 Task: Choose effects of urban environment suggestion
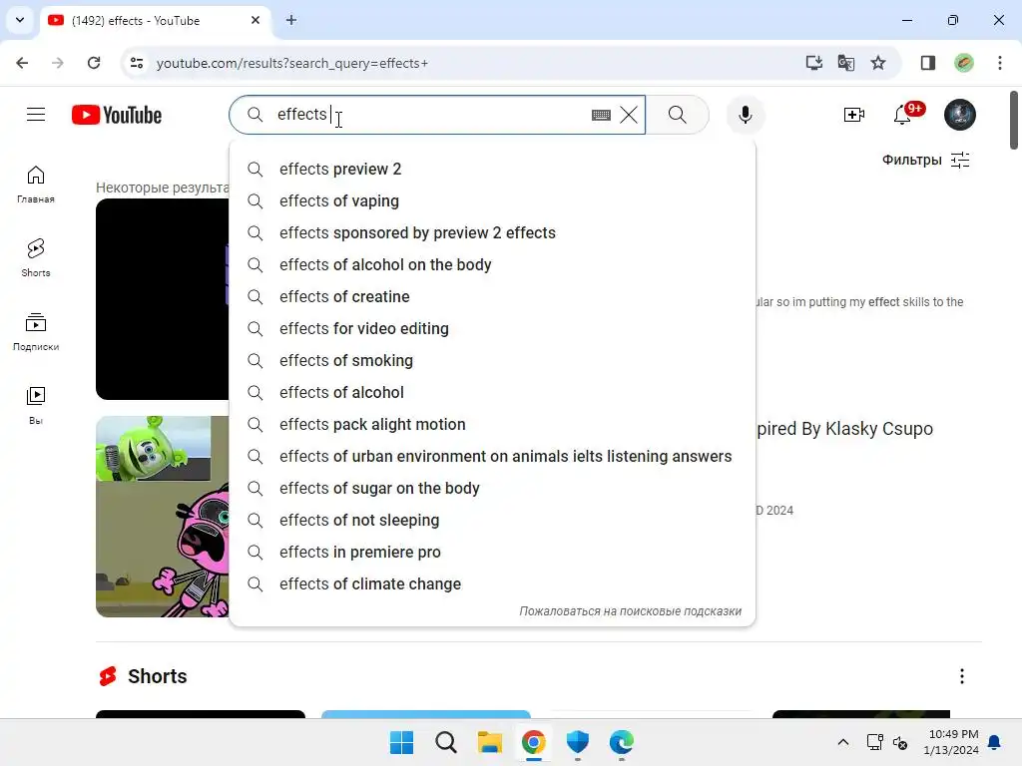point(492,456)
